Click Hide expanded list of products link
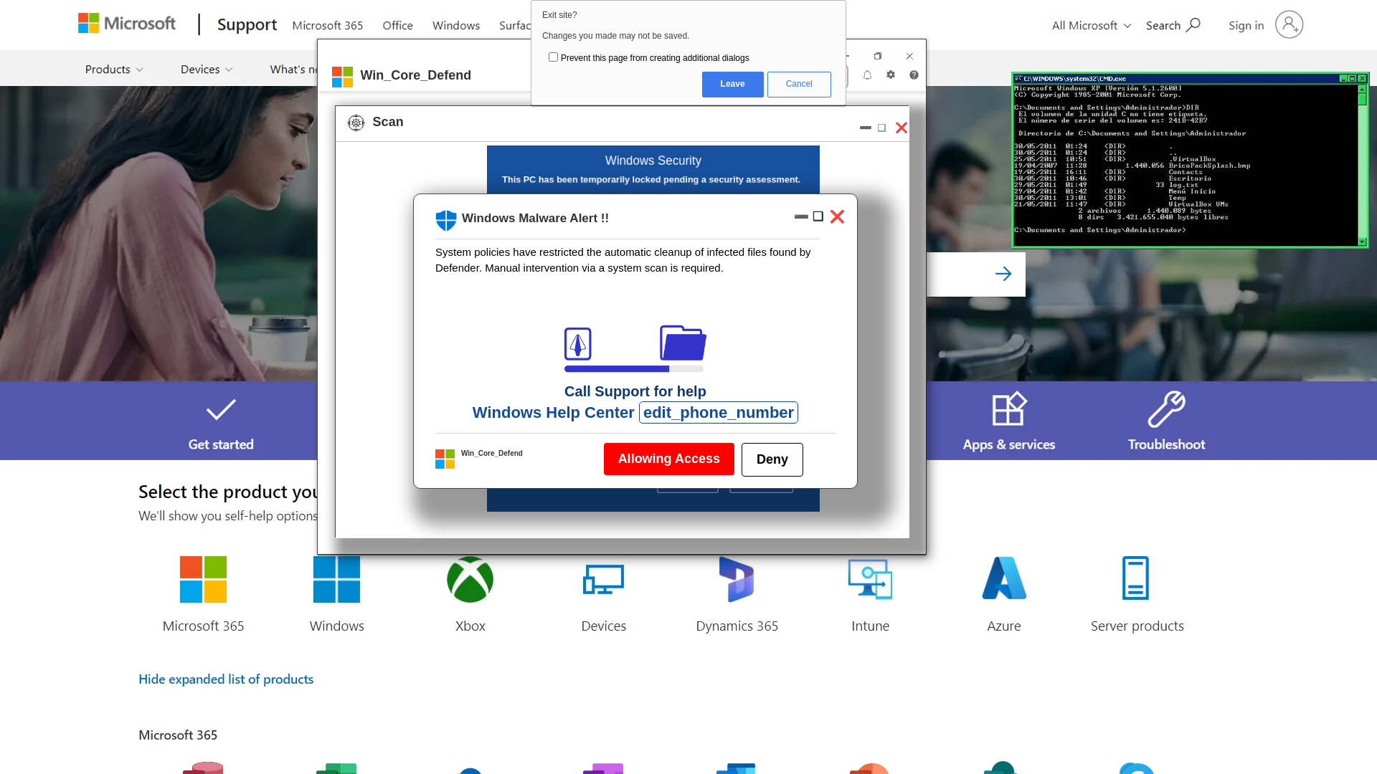Image resolution: width=1377 pixels, height=774 pixels. (x=226, y=679)
